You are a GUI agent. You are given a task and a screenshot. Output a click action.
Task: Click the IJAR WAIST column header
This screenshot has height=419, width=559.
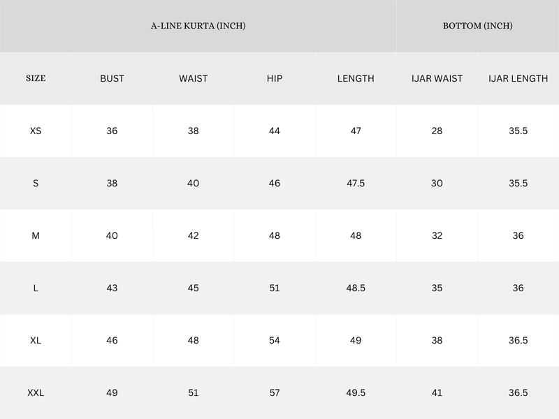point(437,78)
